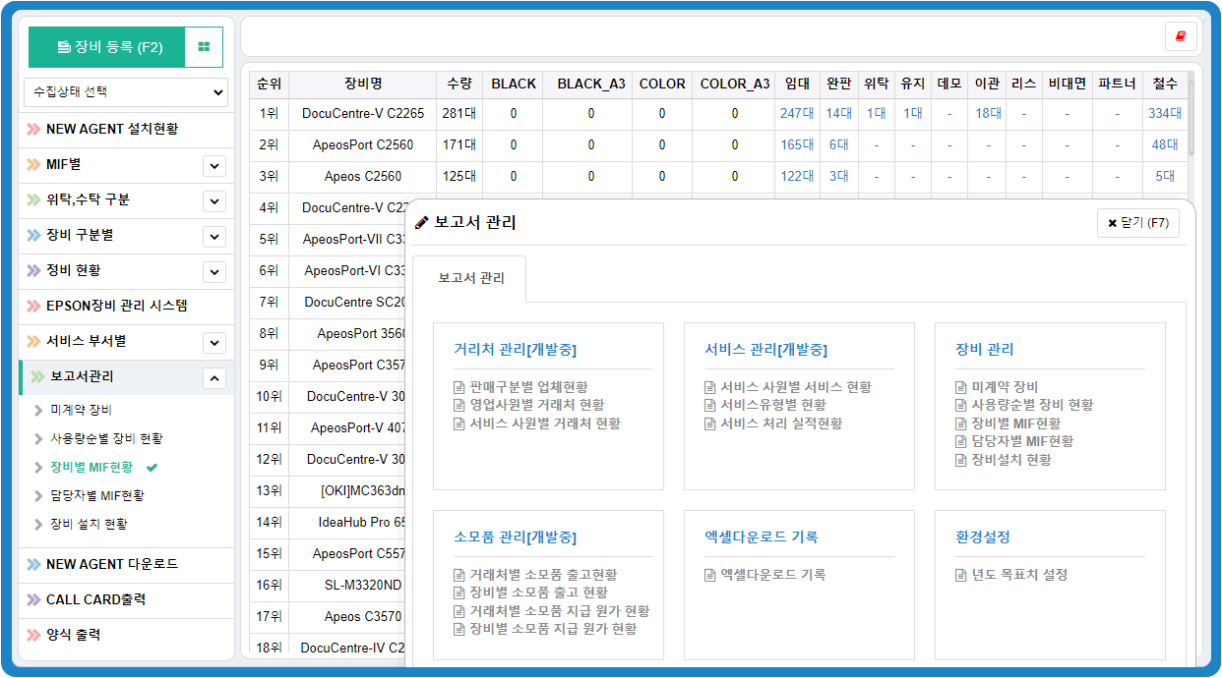Select 사용량순별 장비 현황 in sidebar submenu
This screenshot has height=678, width=1222.
click(106, 439)
